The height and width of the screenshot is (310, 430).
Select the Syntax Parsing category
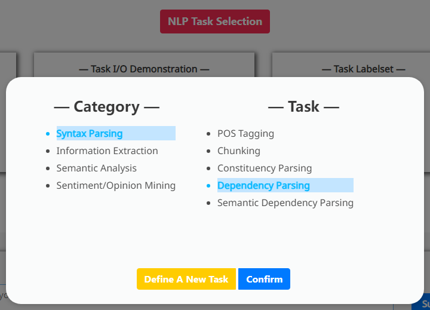90,134
